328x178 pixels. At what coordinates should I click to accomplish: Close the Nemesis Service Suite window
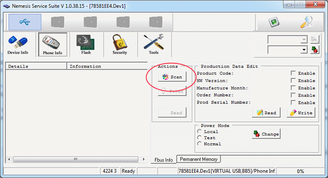click(316, 4)
